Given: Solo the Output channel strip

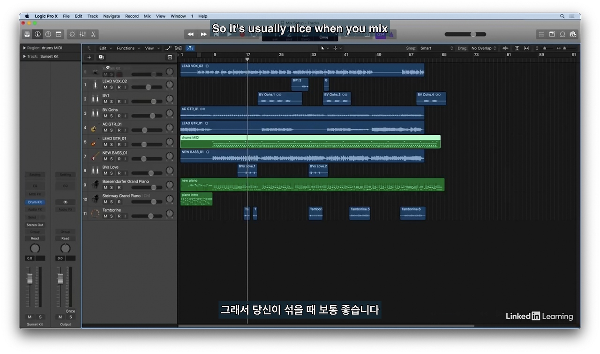Looking at the screenshot, I should point(70,317).
